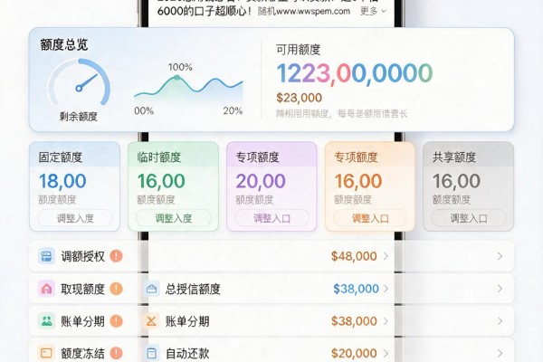This screenshot has width=543, height=362.
Task: Click the 可用额度 heading
Action: click(x=298, y=50)
